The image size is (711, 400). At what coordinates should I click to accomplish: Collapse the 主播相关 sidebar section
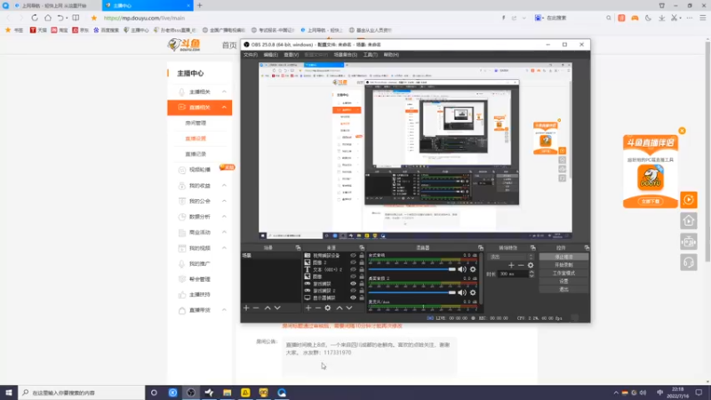pyautogui.click(x=224, y=92)
